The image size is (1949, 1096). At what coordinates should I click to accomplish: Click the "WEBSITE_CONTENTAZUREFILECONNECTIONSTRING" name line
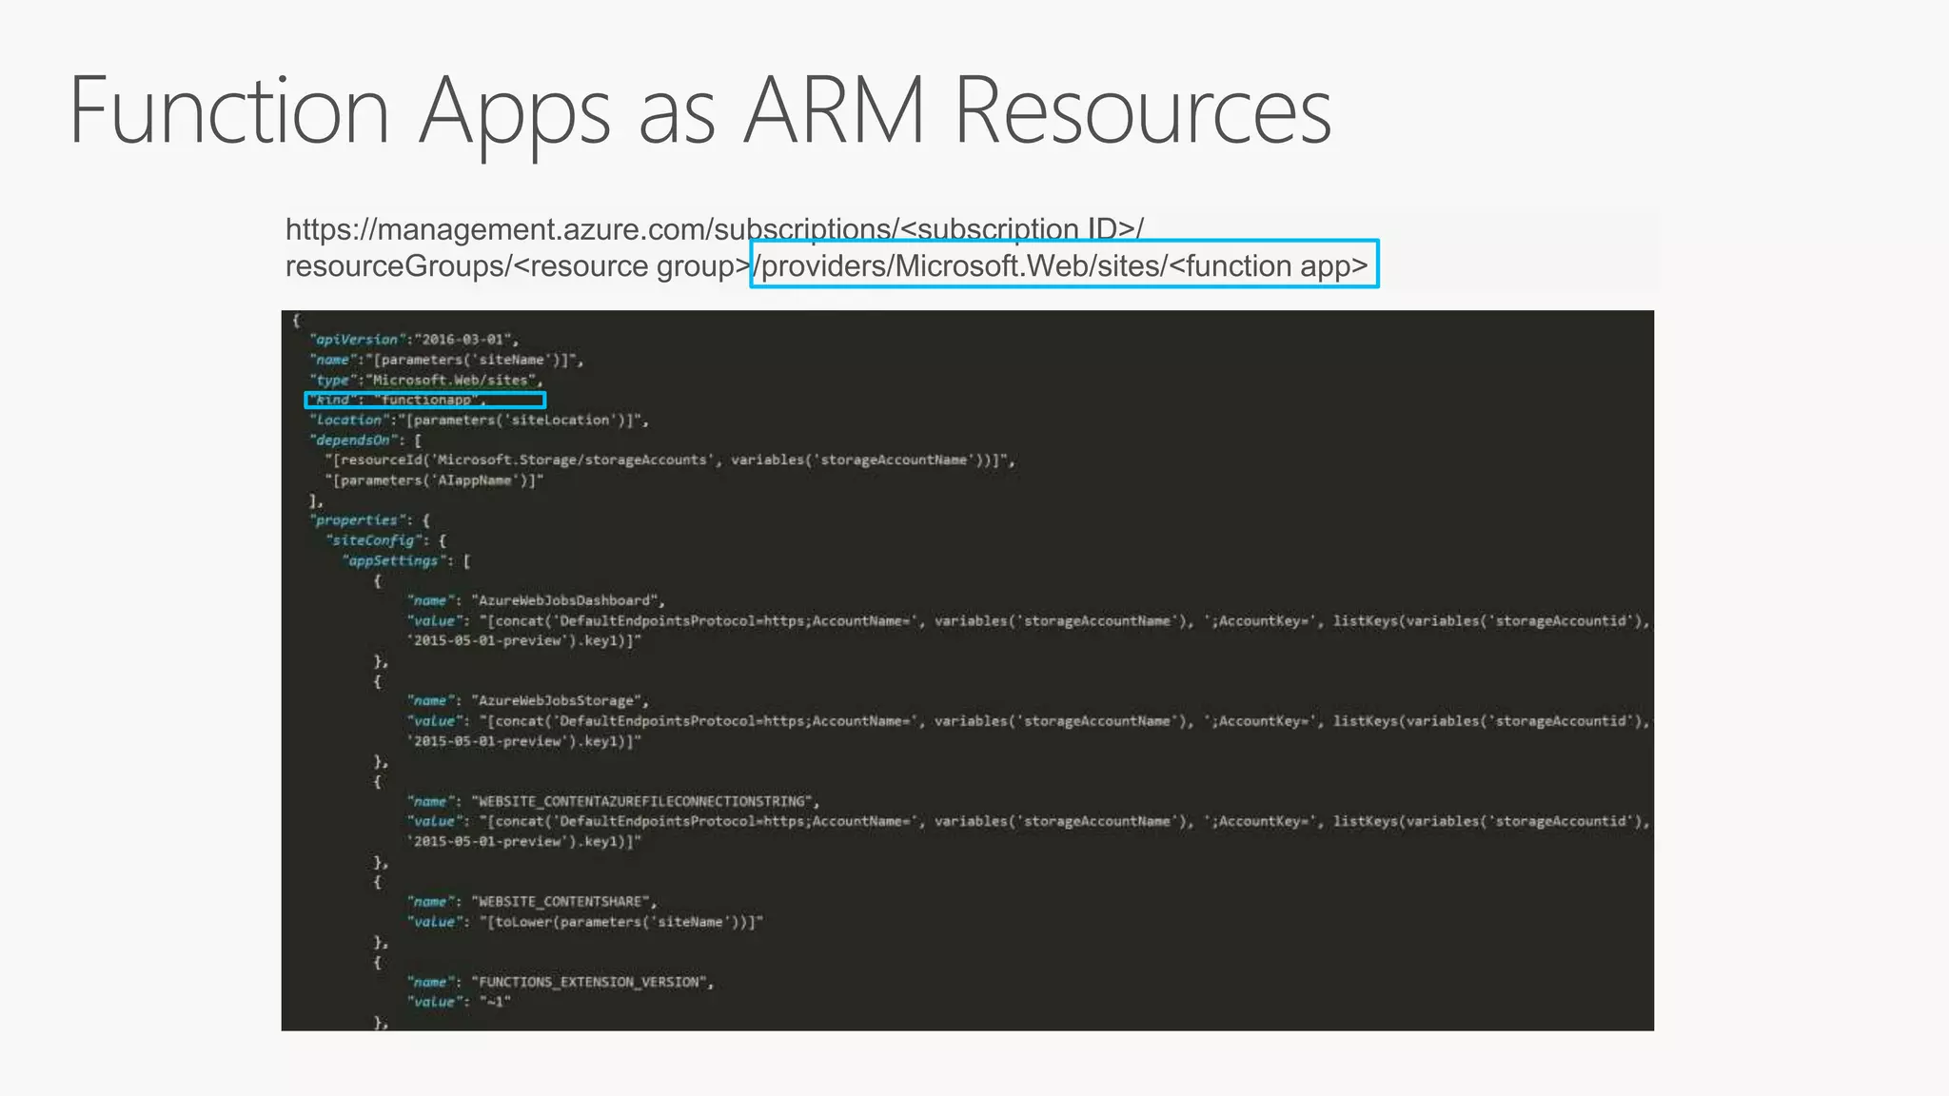point(613,802)
